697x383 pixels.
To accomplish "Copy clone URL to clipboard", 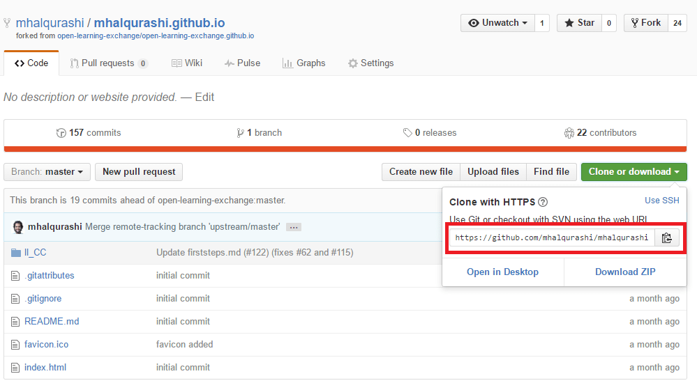I will click(666, 238).
